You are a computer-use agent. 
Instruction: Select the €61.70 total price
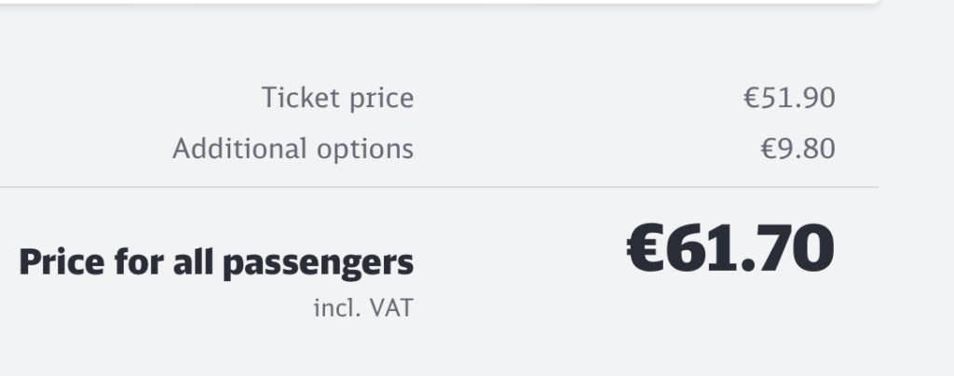coord(730,248)
